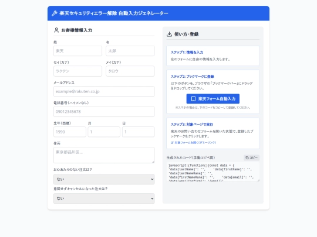Screen dimensions: 317x237
Task: Click the copy icon in the コピー button
Action: 247,157
